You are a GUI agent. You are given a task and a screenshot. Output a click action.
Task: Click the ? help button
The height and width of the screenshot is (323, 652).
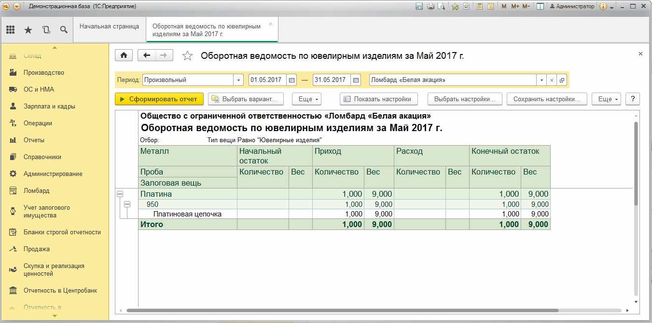point(632,99)
